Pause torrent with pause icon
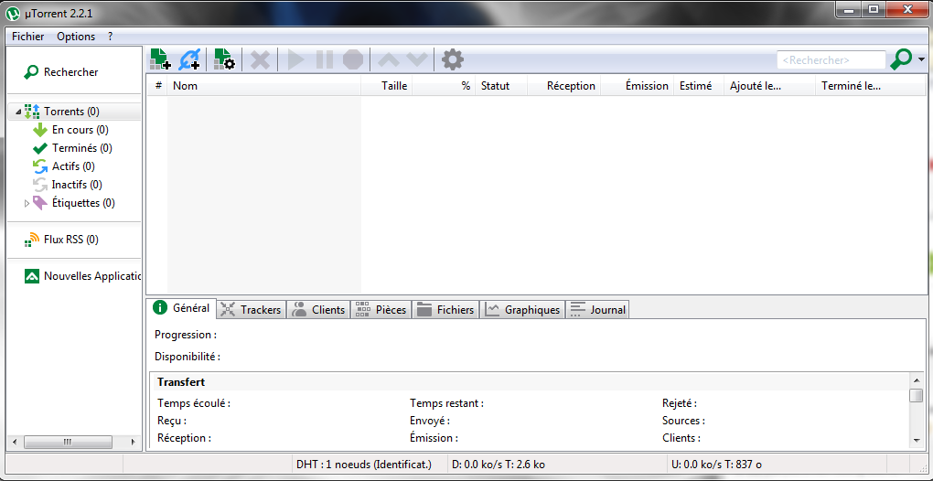The height and width of the screenshot is (481, 933). [x=325, y=59]
